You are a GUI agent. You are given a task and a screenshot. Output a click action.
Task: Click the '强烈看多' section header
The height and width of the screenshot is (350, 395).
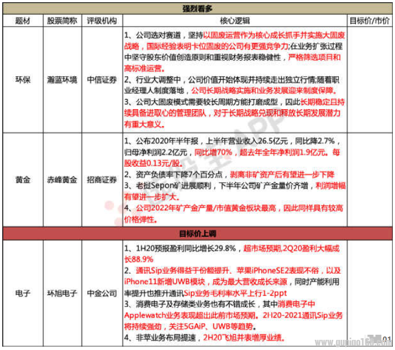coord(197,9)
